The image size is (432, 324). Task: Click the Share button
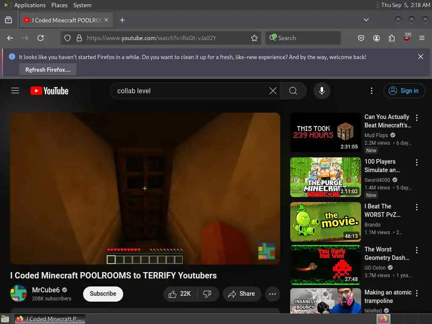pos(242,294)
